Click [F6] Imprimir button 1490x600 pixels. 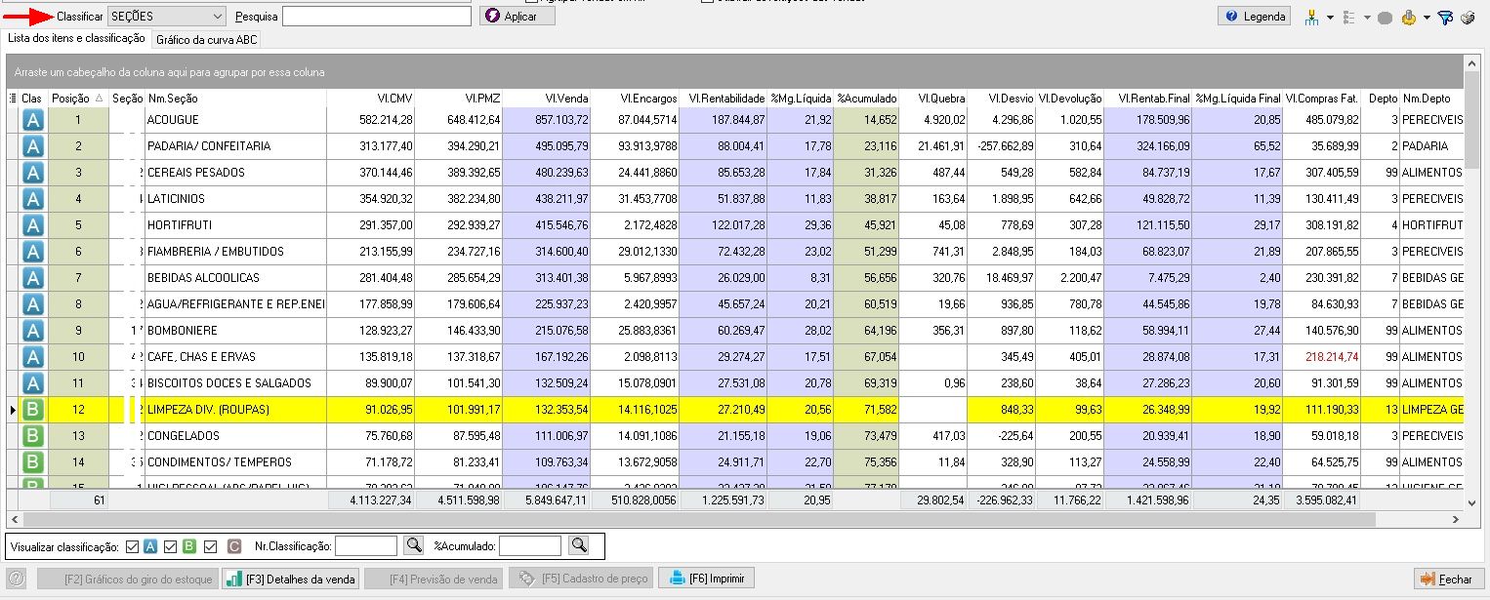tap(707, 579)
